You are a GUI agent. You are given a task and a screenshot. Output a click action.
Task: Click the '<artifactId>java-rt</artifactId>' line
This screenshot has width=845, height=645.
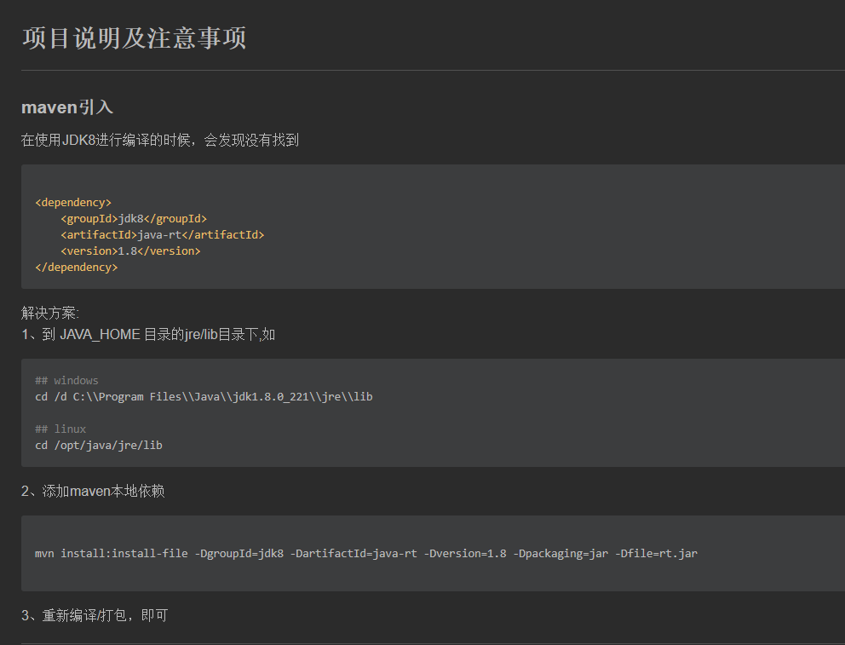[x=162, y=235]
